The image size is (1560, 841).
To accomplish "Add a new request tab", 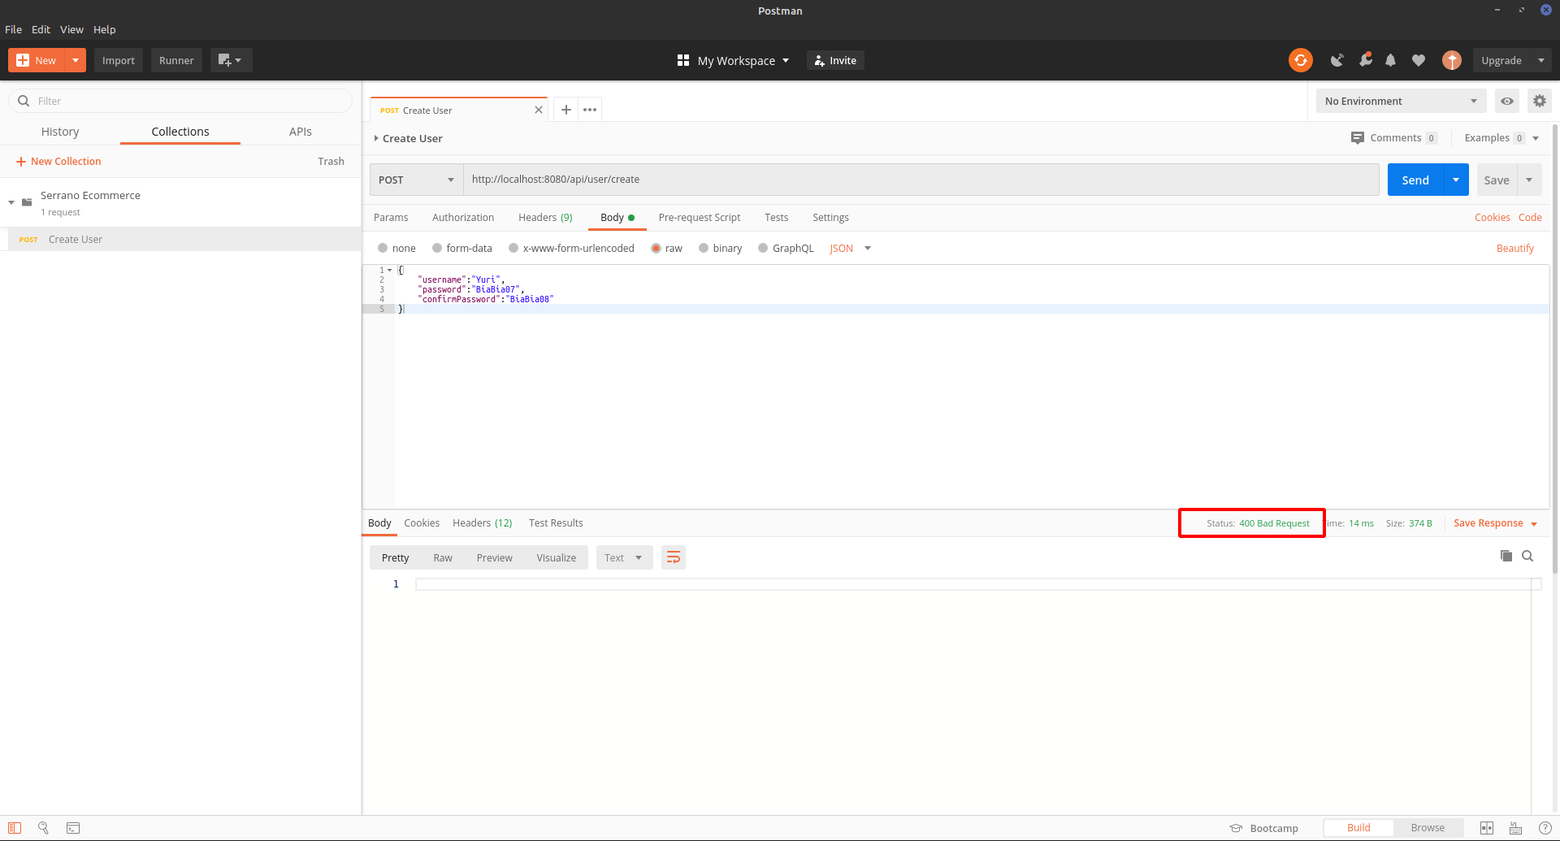I will [x=566, y=110].
